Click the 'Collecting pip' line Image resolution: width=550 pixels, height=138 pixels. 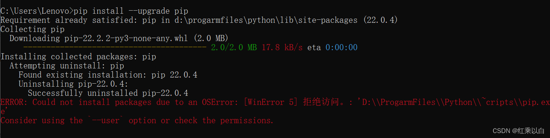(x=32, y=29)
